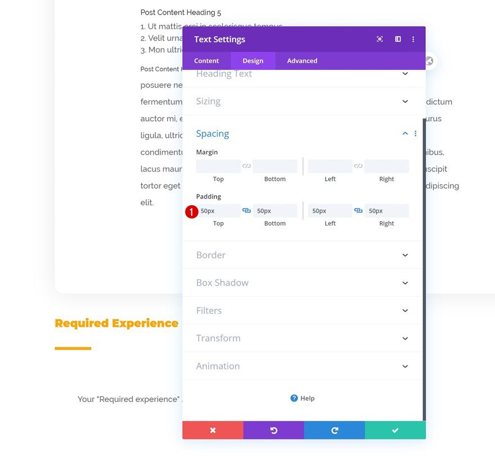Expand the Border section
Image resolution: width=495 pixels, height=465 pixels.
(302, 255)
